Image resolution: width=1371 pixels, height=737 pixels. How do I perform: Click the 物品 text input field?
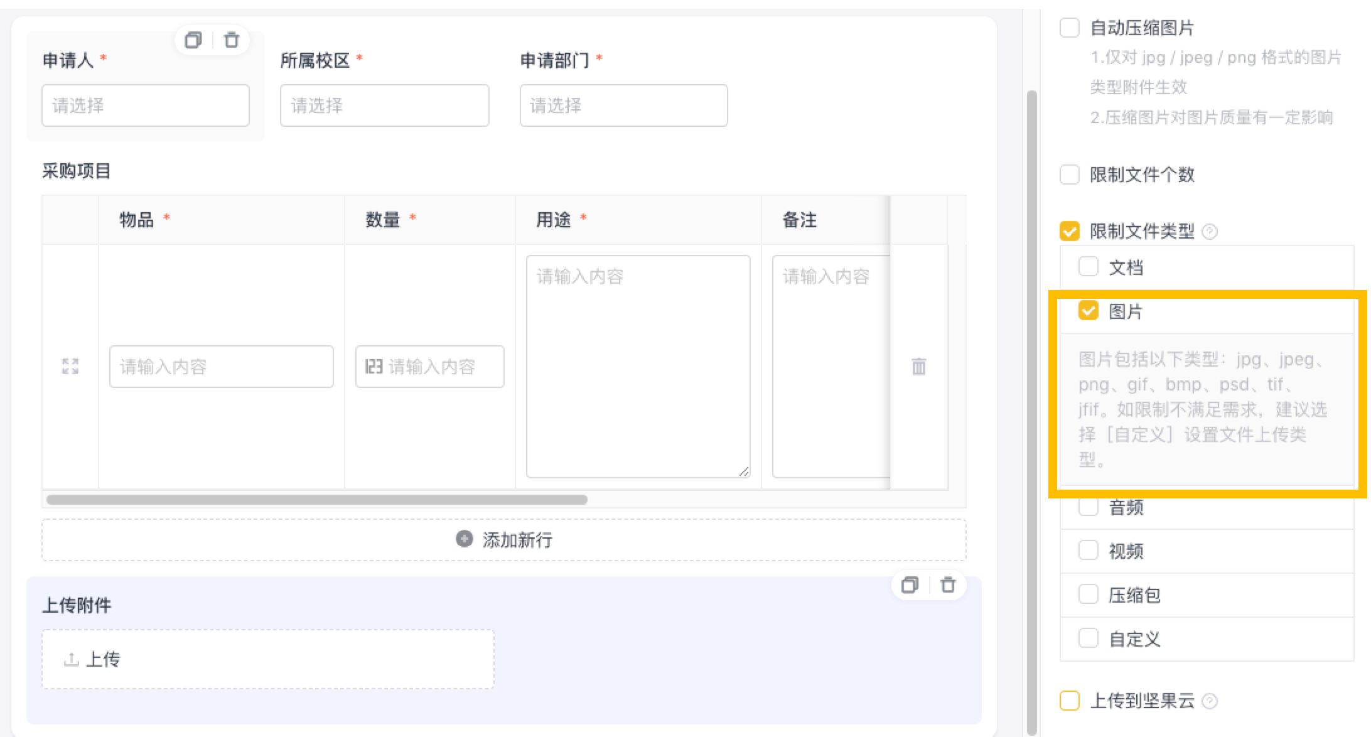tap(222, 367)
